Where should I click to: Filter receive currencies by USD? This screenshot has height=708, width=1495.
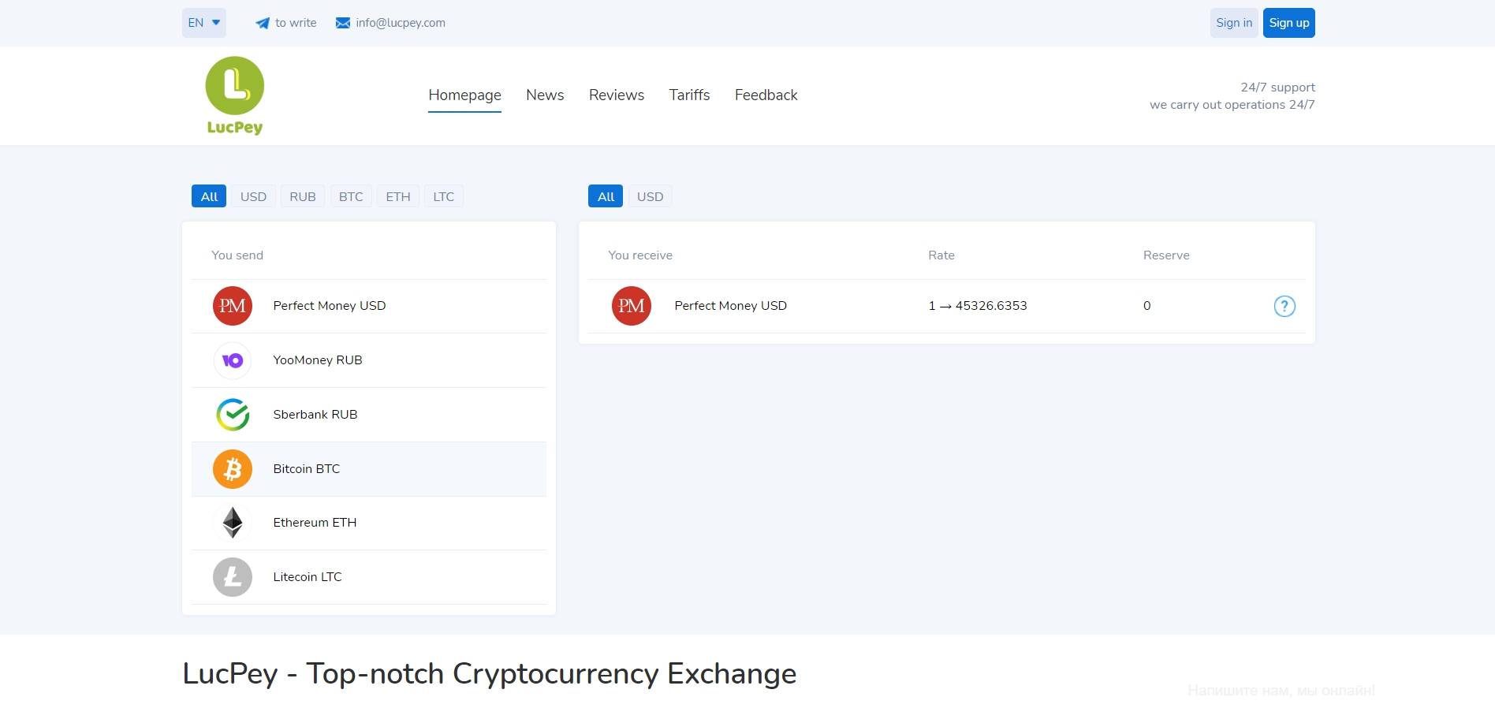(x=650, y=196)
